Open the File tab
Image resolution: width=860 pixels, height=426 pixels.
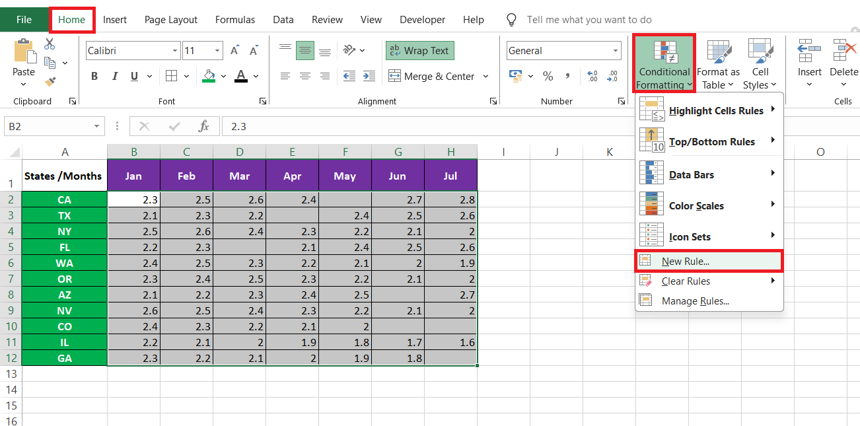(24, 20)
